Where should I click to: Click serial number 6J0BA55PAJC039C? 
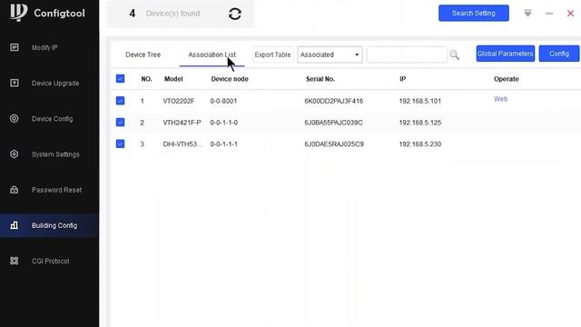pos(333,123)
